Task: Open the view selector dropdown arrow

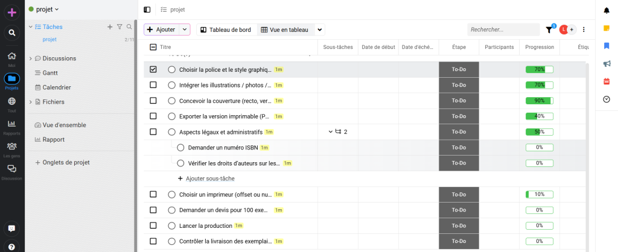Action: [x=320, y=30]
